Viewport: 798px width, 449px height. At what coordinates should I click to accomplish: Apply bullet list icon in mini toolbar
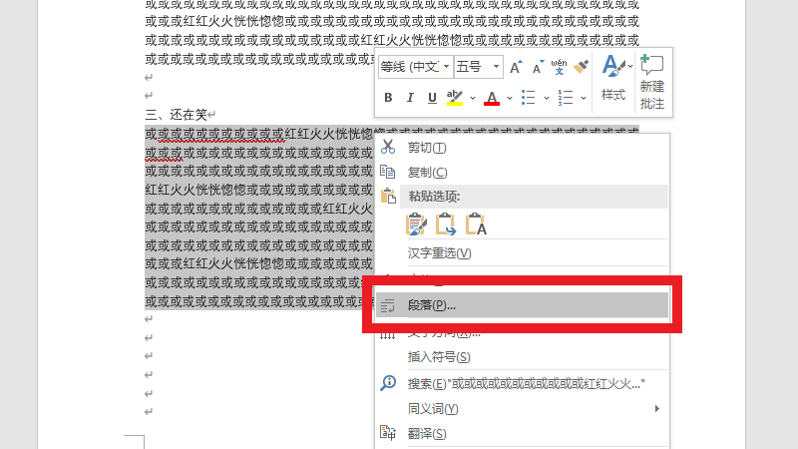(529, 98)
